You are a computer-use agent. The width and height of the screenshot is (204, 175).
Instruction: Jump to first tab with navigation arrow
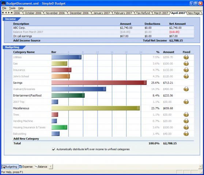pos(3,13)
